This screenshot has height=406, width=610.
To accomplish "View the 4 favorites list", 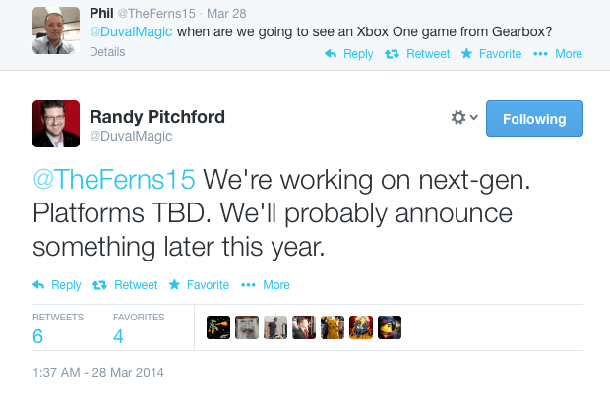I will click(118, 336).
